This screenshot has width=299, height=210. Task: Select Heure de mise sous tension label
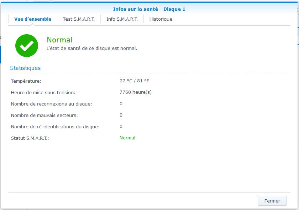coord(43,92)
